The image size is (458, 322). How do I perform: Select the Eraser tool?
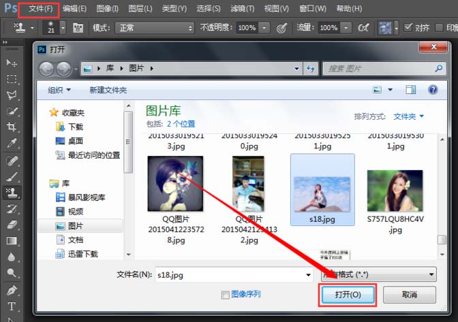pos(12,225)
